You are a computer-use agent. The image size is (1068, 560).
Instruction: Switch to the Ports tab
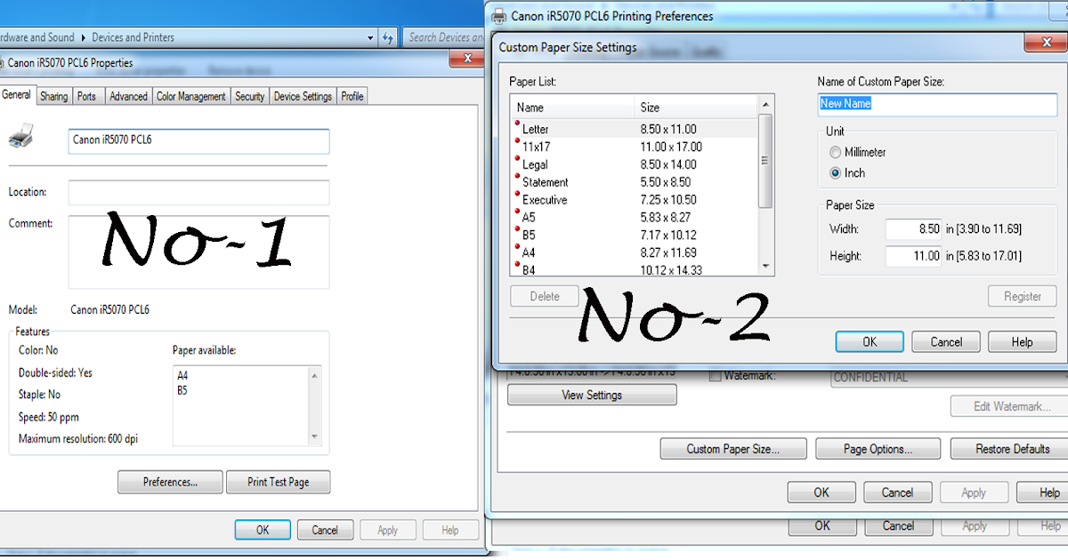click(x=86, y=96)
